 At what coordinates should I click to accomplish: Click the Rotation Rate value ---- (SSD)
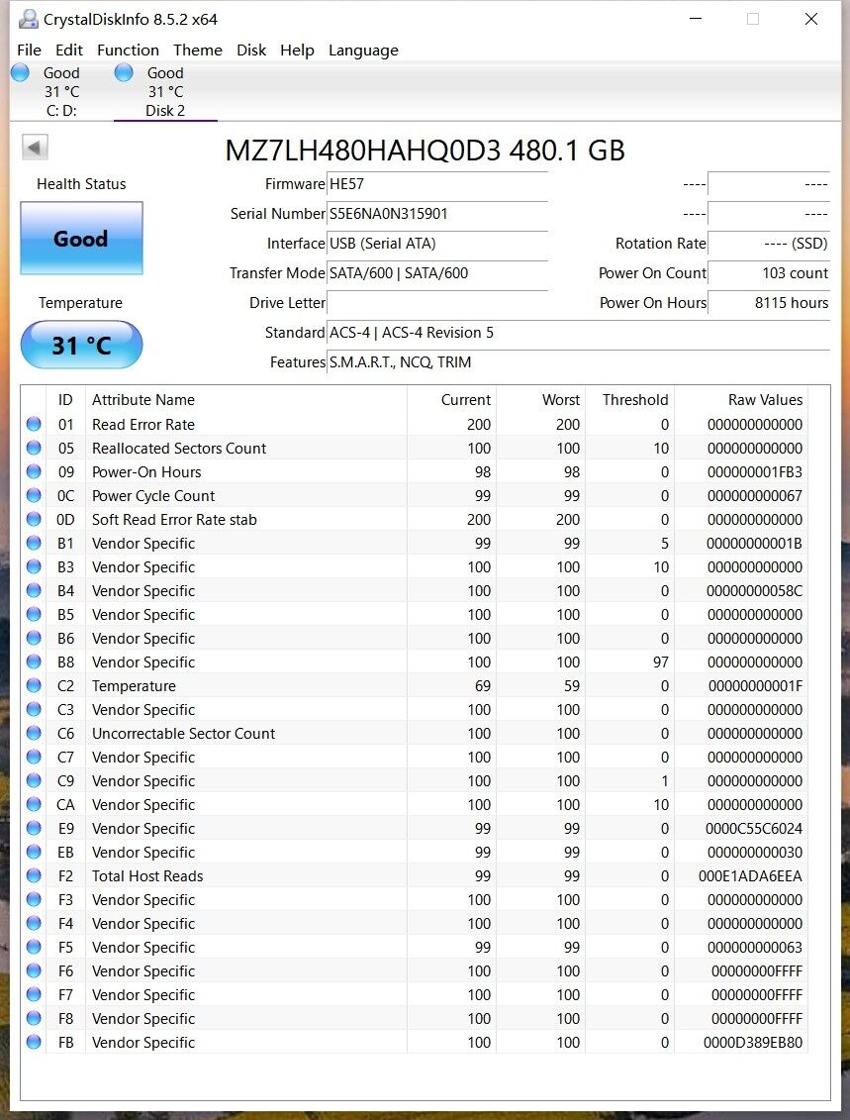(x=769, y=244)
